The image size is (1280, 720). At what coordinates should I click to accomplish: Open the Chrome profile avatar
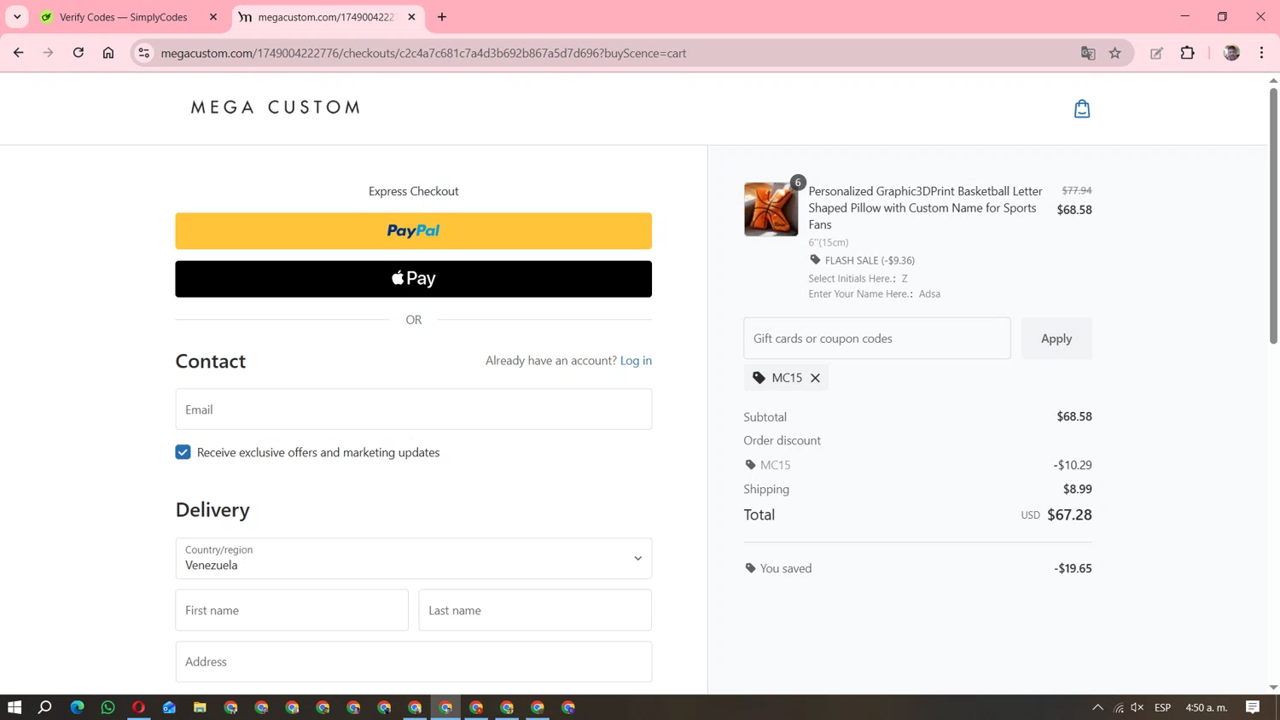(x=1231, y=53)
